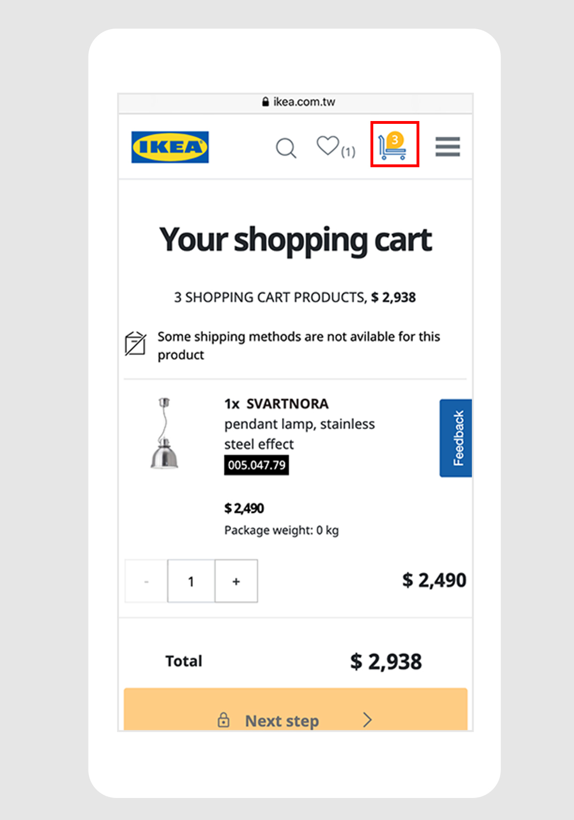This screenshot has width=574, height=820.
Task: Decrease quantity with the minus button
Action: tap(146, 581)
